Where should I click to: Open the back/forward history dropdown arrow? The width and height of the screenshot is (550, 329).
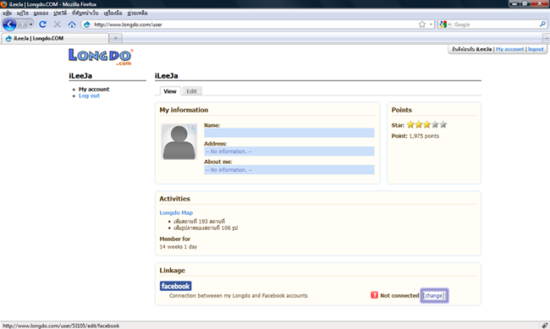30,25
